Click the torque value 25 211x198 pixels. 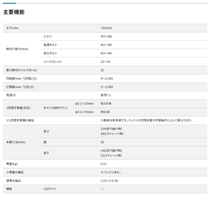click(102, 70)
